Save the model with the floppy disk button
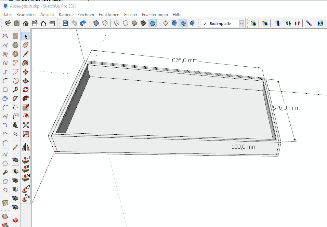 (65, 23)
